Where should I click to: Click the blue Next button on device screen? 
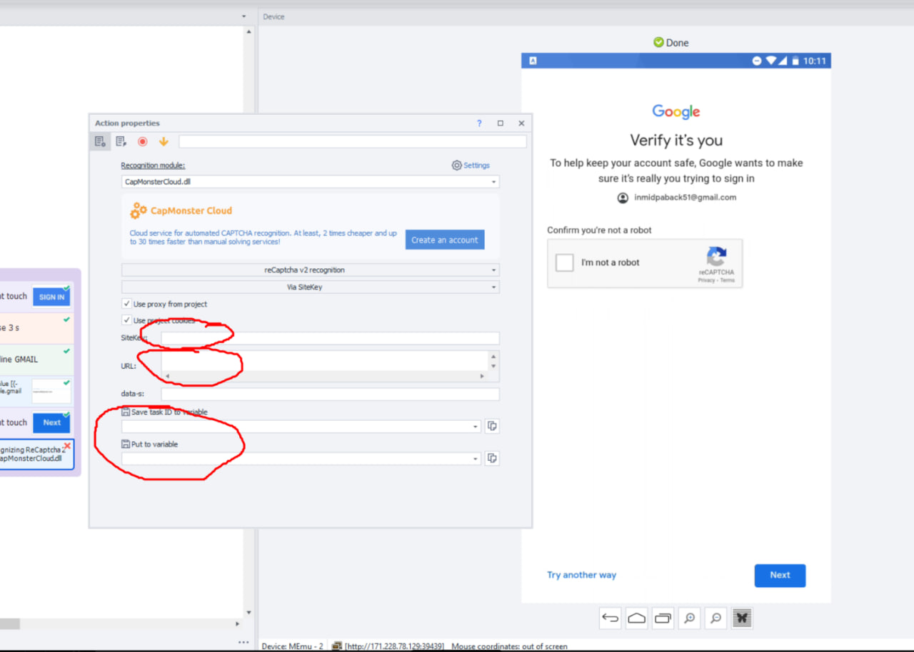pos(780,576)
